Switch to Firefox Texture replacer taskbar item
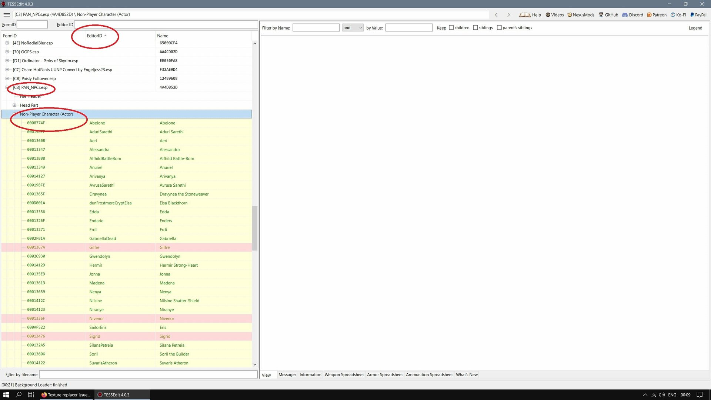The height and width of the screenshot is (400, 711). [x=66, y=395]
